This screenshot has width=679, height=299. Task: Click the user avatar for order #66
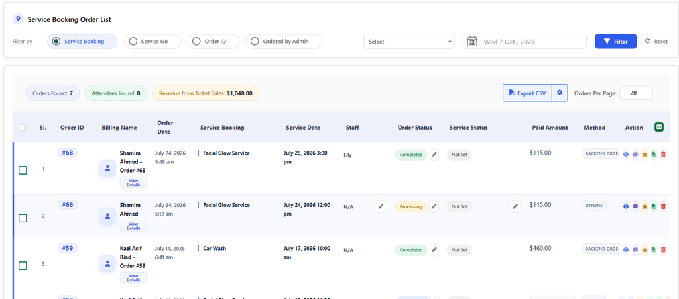click(107, 216)
